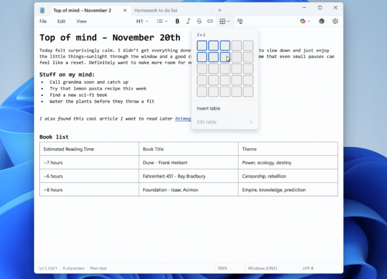The image size is (387, 279).
Task: Click Try that lemon pasta bullet
Action: (98, 88)
